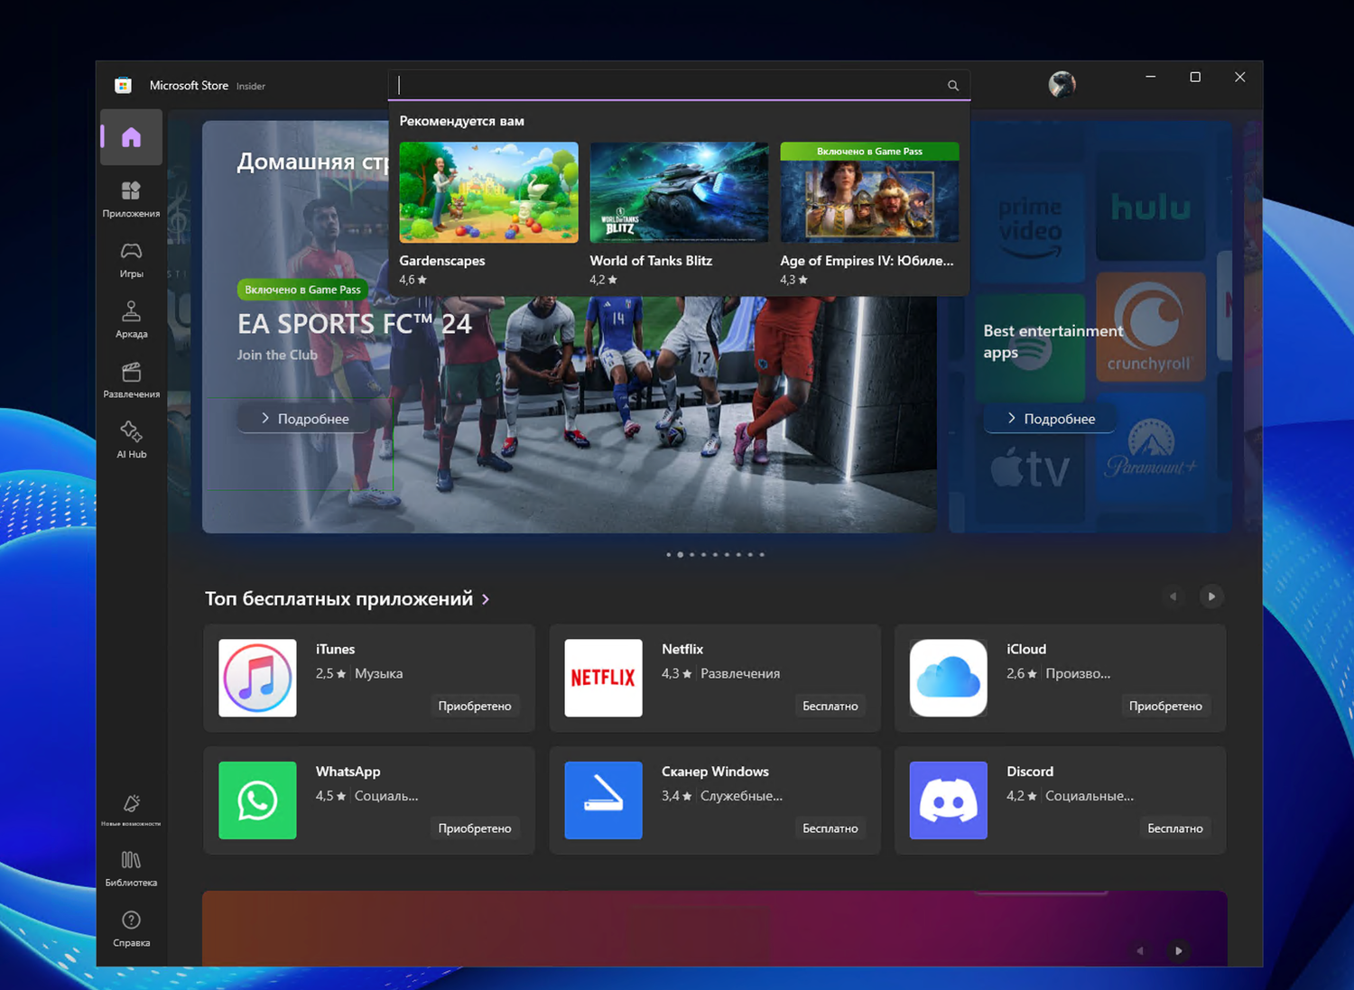Image resolution: width=1354 pixels, height=990 pixels.
Task: Open the Развлечения section in sidebar
Action: pyautogui.click(x=132, y=381)
